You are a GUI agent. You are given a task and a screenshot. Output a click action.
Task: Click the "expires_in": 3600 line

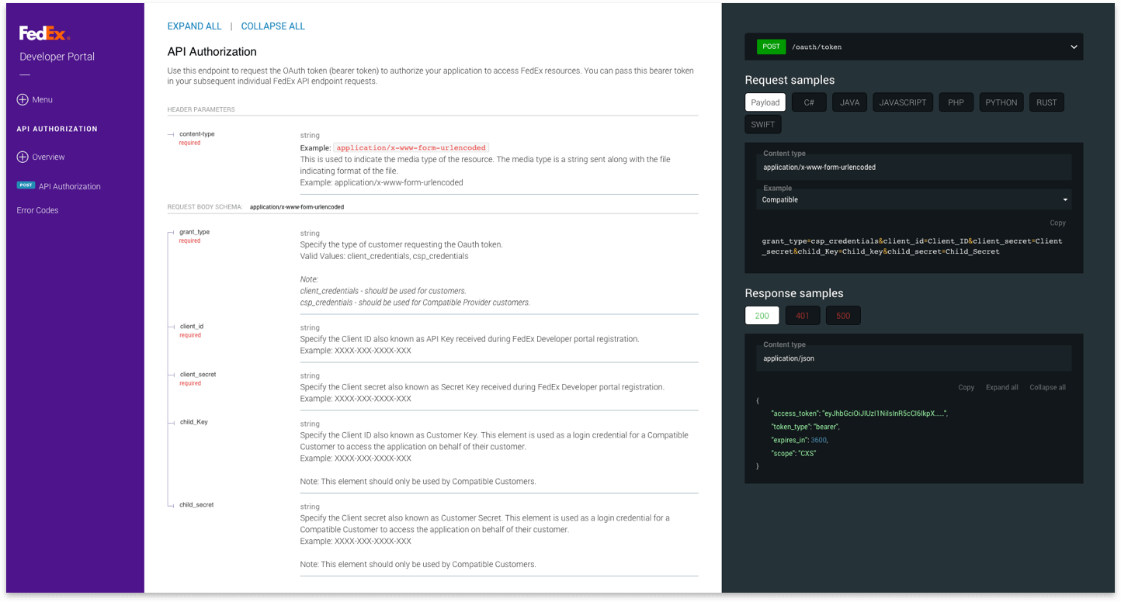pyautogui.click(x=800, y=440)
